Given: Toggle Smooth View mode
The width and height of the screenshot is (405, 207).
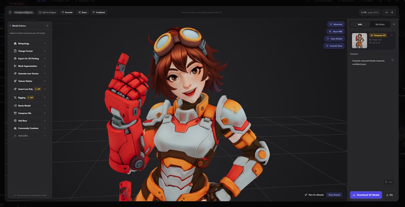Looking at the screenshot, I should click(334, 46).
